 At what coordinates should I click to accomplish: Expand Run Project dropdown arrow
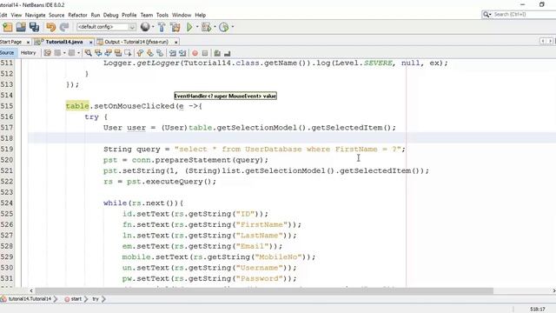coord(197,27)
